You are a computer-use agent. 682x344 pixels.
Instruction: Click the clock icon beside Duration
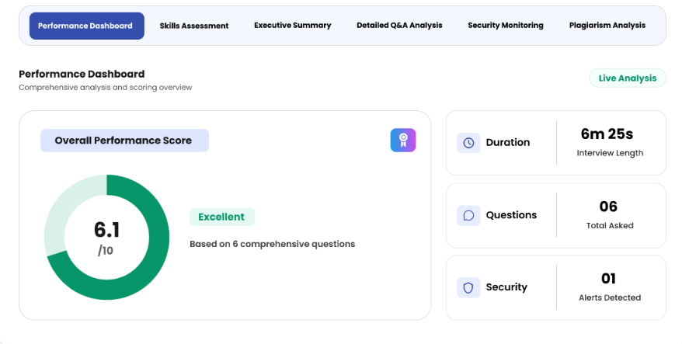tap(468, 143)
